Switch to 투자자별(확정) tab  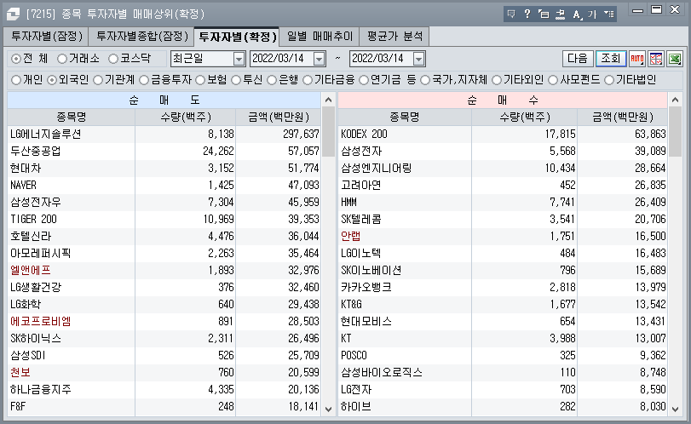pos(237,37)
